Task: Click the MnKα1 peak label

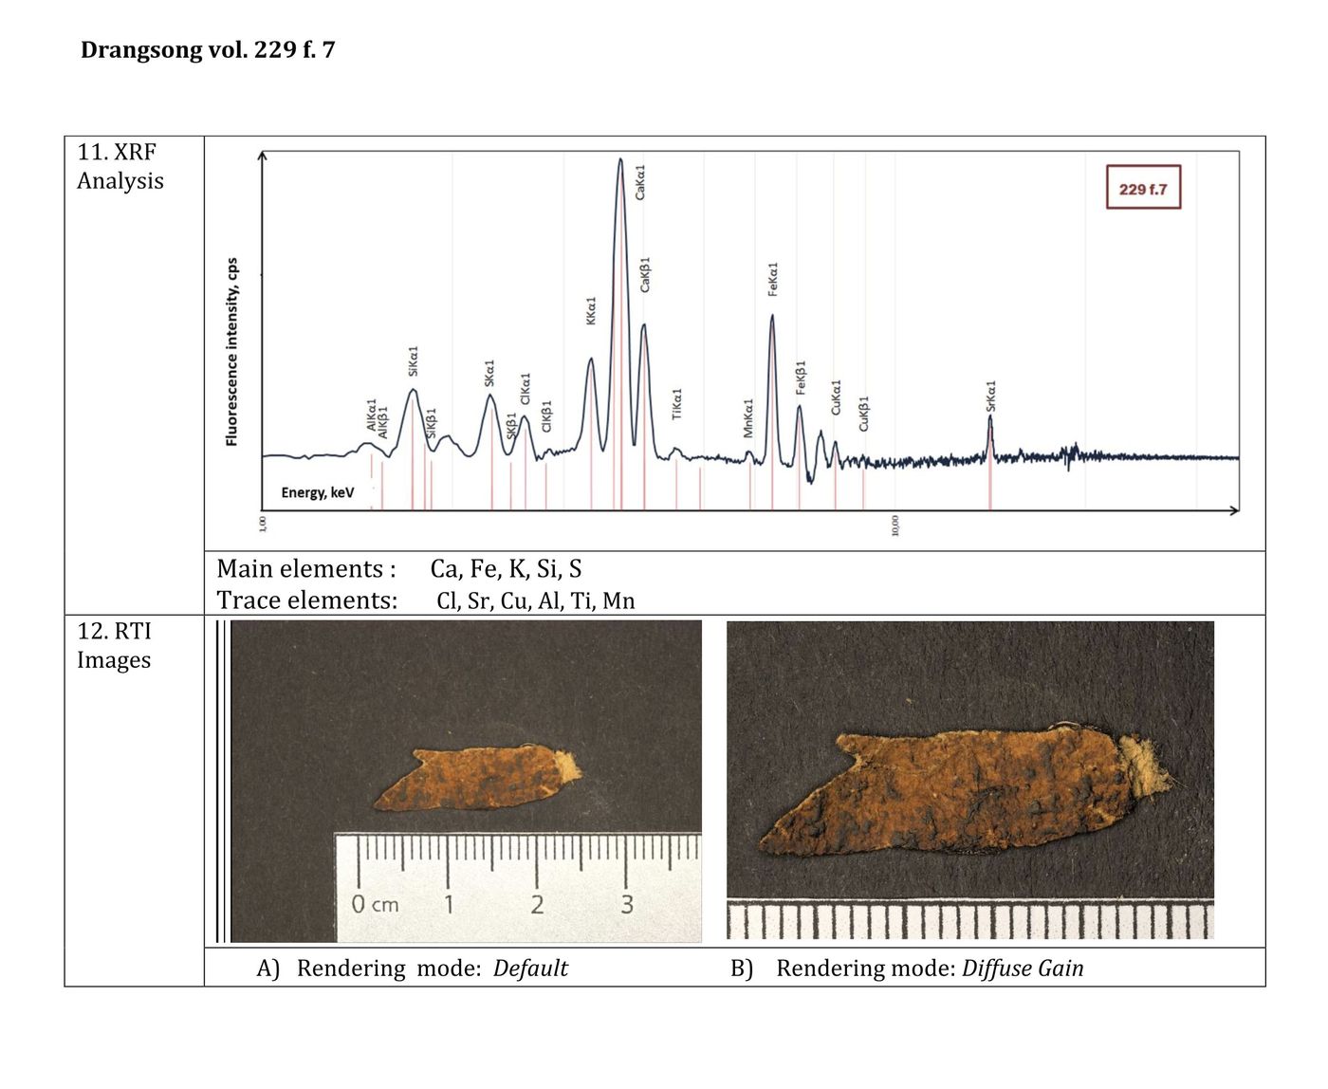Action: click(x=747, y=418)
